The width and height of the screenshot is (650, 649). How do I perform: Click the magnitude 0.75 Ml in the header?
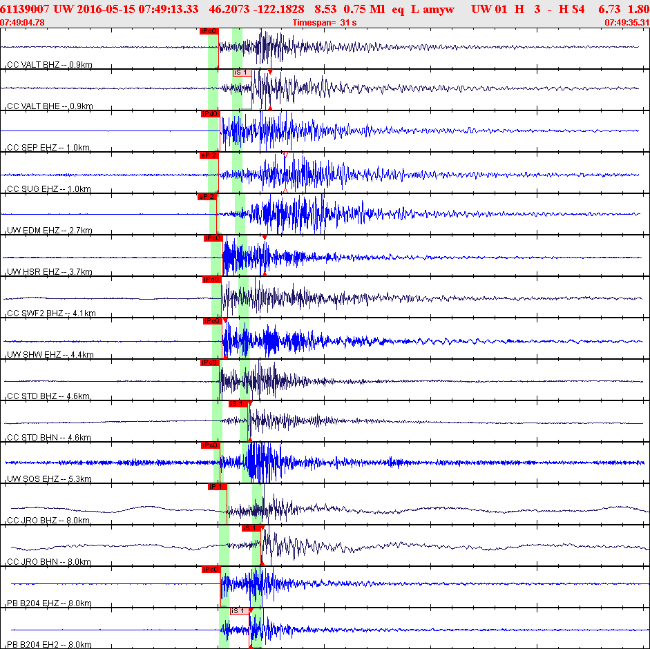point(364,9)
